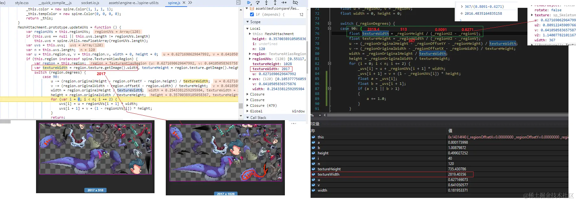Viewport: 576px width, 201px height.
Task: Expand the Closure (479) scope
Action: [x=247, y=106]
